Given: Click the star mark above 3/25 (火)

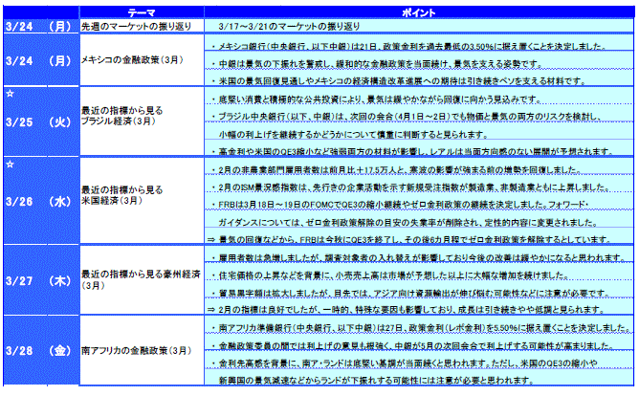Looking at the screenshot, I should click(9, 97).
